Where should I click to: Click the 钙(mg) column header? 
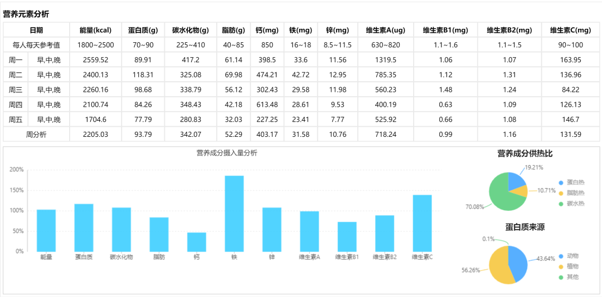267,30
